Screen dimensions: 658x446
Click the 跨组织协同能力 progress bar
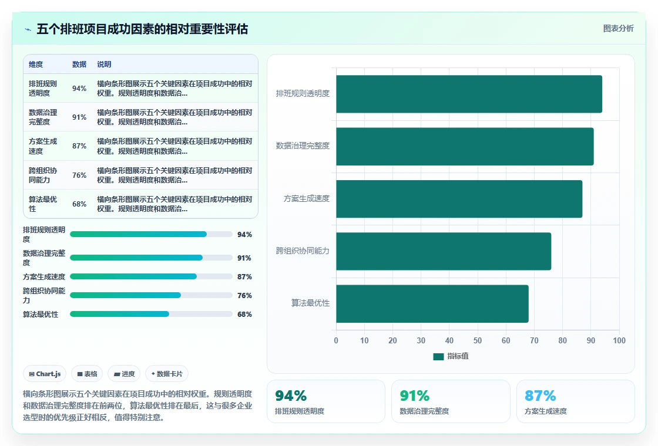[151, 296]
